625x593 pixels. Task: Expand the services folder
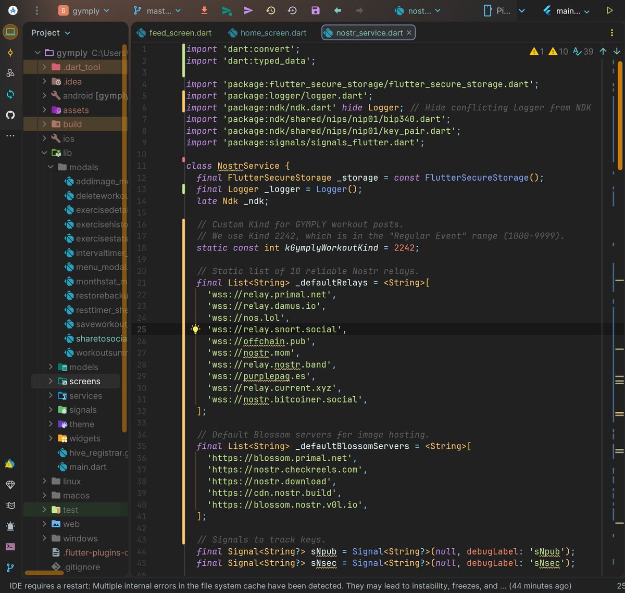[51, 396]
